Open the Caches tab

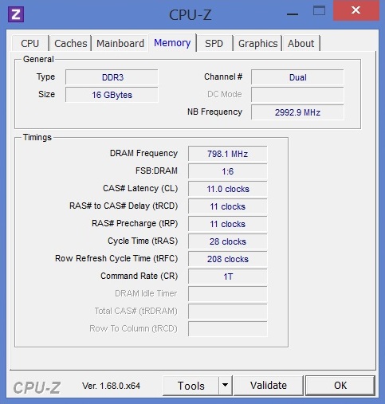coord(71,43)
